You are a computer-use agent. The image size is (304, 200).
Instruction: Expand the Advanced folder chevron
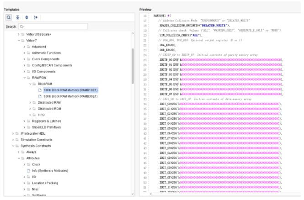click(x=24, y=47)
